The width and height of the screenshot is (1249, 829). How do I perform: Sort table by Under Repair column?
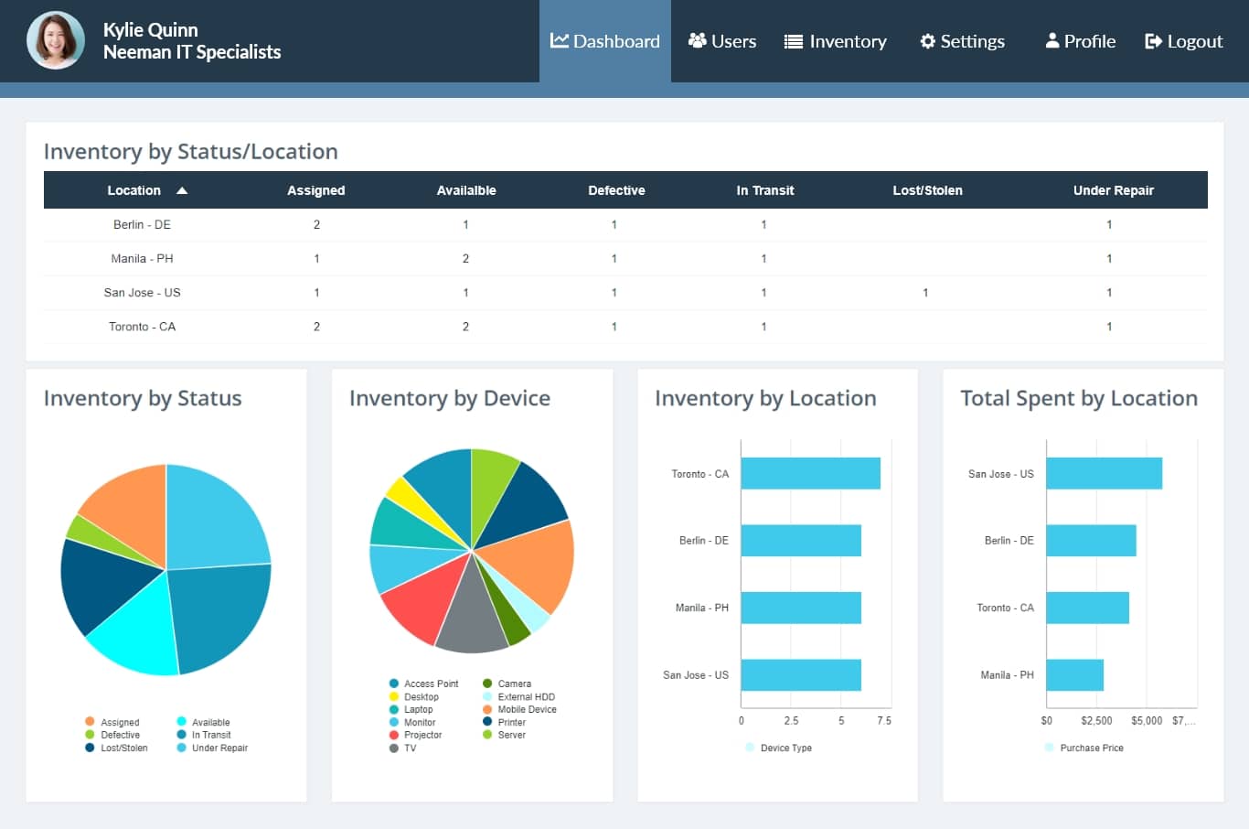pos(1113,190)
